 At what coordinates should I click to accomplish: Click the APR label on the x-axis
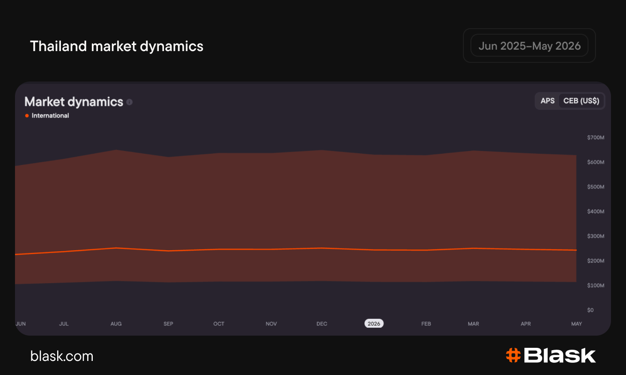tap(526, 324)
